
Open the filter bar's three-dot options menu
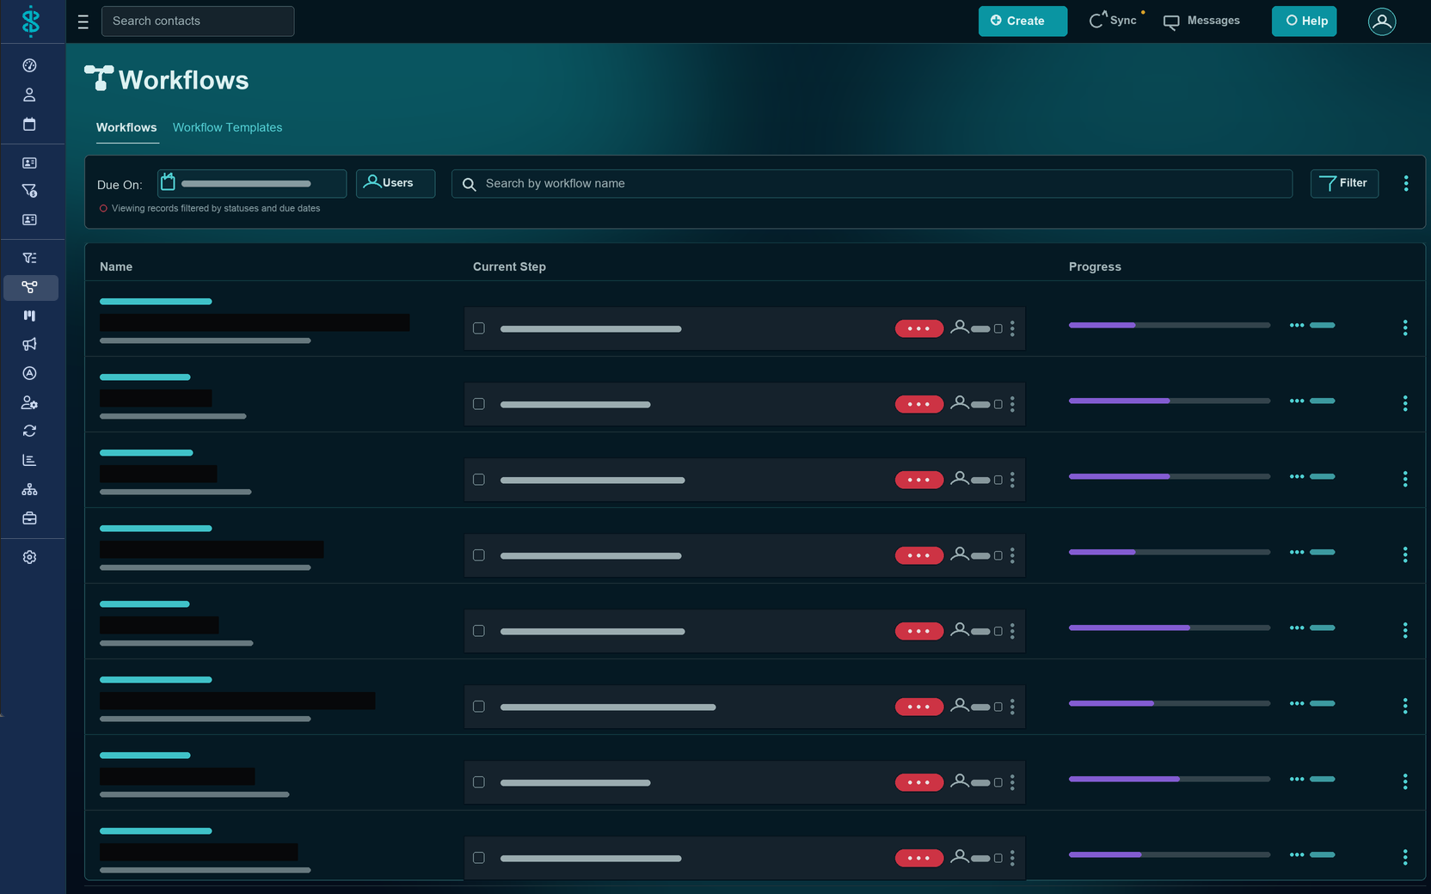1406,183
